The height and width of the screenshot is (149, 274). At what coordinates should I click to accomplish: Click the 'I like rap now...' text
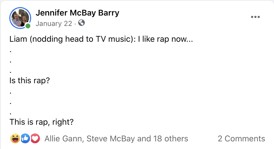165,39
